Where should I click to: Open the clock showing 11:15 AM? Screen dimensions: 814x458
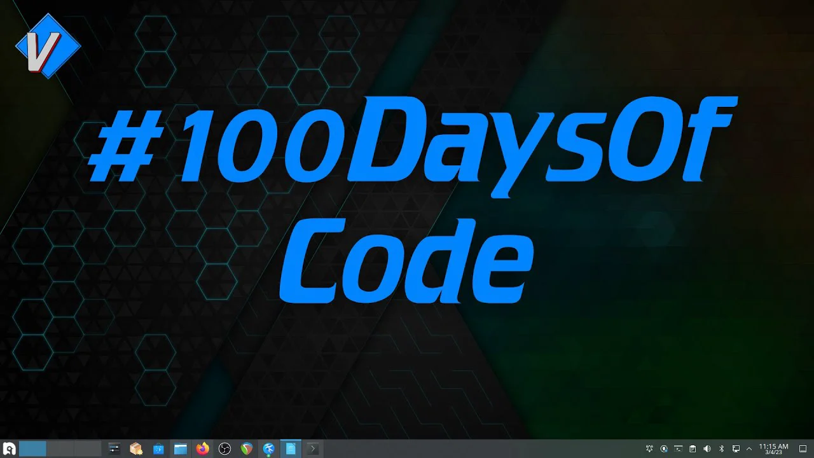(773, 449)
